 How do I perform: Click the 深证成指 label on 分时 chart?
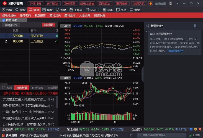tap(78, 26)
